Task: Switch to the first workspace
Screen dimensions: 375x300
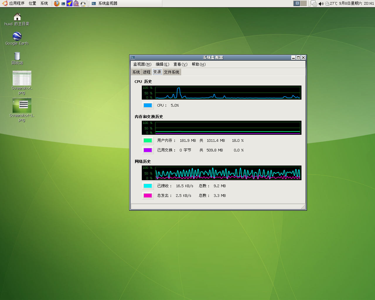Action: (x=297, y=3)
